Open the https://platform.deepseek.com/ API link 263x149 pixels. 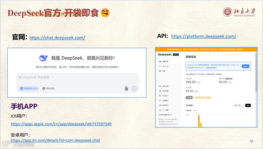pyautogui.click(x=203, y=37)
